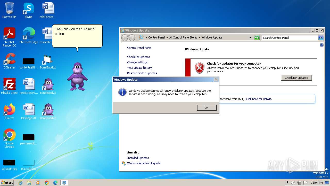330x186 pixels.
Task: Open the address bar history dropdown
Action: (x=250, y=38)
